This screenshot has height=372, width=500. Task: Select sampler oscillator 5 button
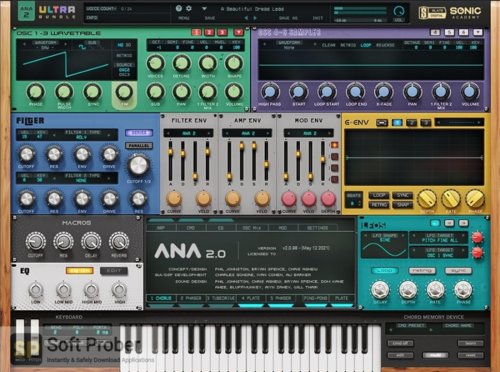tap(450, 32)
